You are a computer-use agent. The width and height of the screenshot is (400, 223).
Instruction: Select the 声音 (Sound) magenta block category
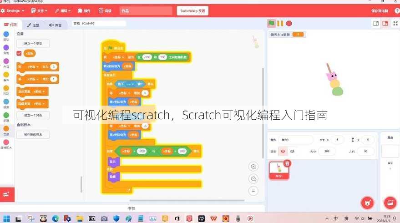click(6, 63)
